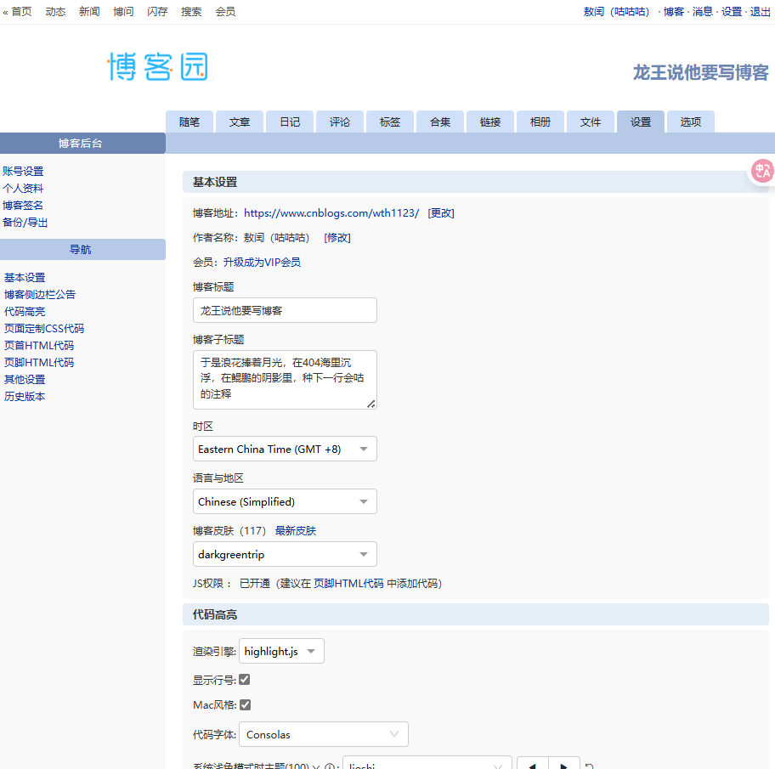
Task: Jump to 其他设置 in the sidebar
Action: tap(25, 379)
